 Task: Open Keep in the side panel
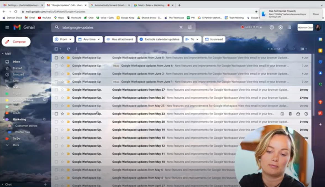point(320,51)
